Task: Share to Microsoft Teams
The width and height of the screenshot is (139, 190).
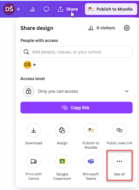Action: click(x=91, y=161)
